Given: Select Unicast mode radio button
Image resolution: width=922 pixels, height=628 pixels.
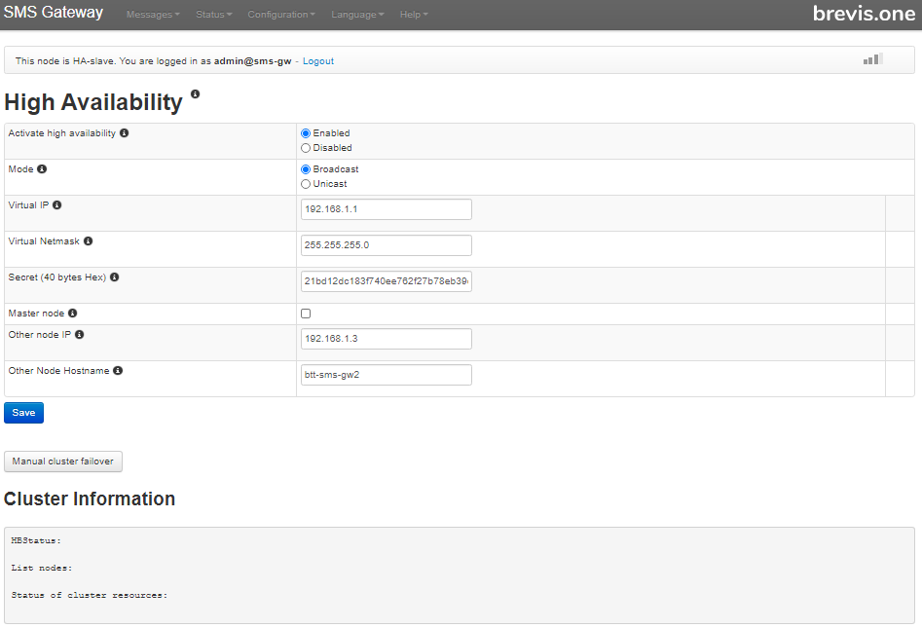Looking at the screenshot, I should (306, 184).
